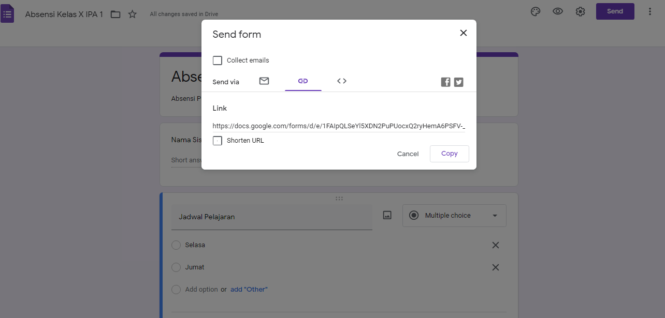Open the Multiple choice question type dropdown
The image size is (665, 318).
point(454,216)
